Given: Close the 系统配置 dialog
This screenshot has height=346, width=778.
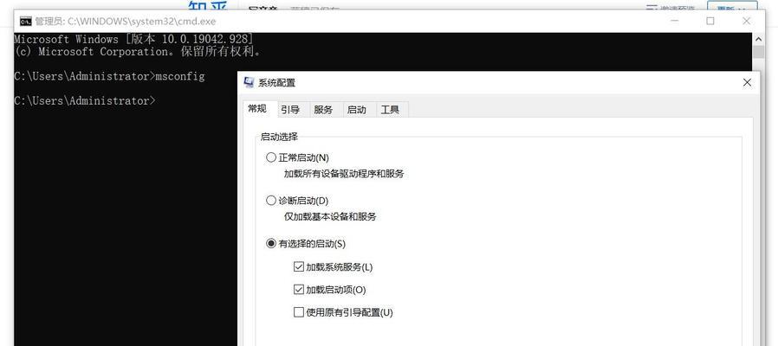Looking at the screenshot, I should 747,83.
